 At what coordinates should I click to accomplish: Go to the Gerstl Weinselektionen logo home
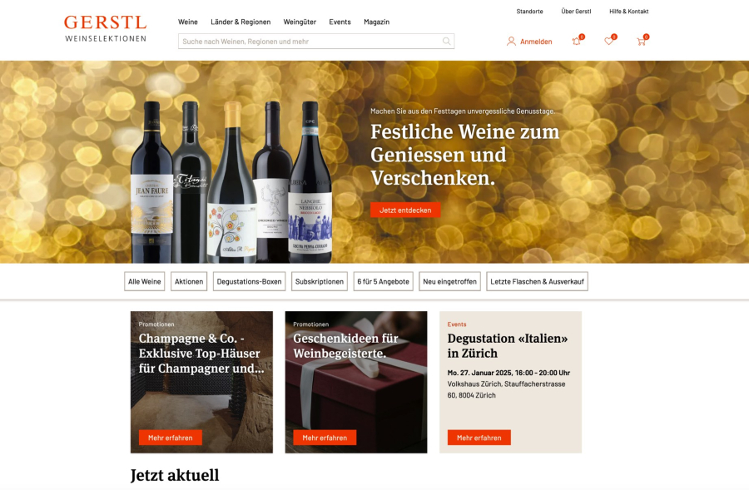pos(105,28)
